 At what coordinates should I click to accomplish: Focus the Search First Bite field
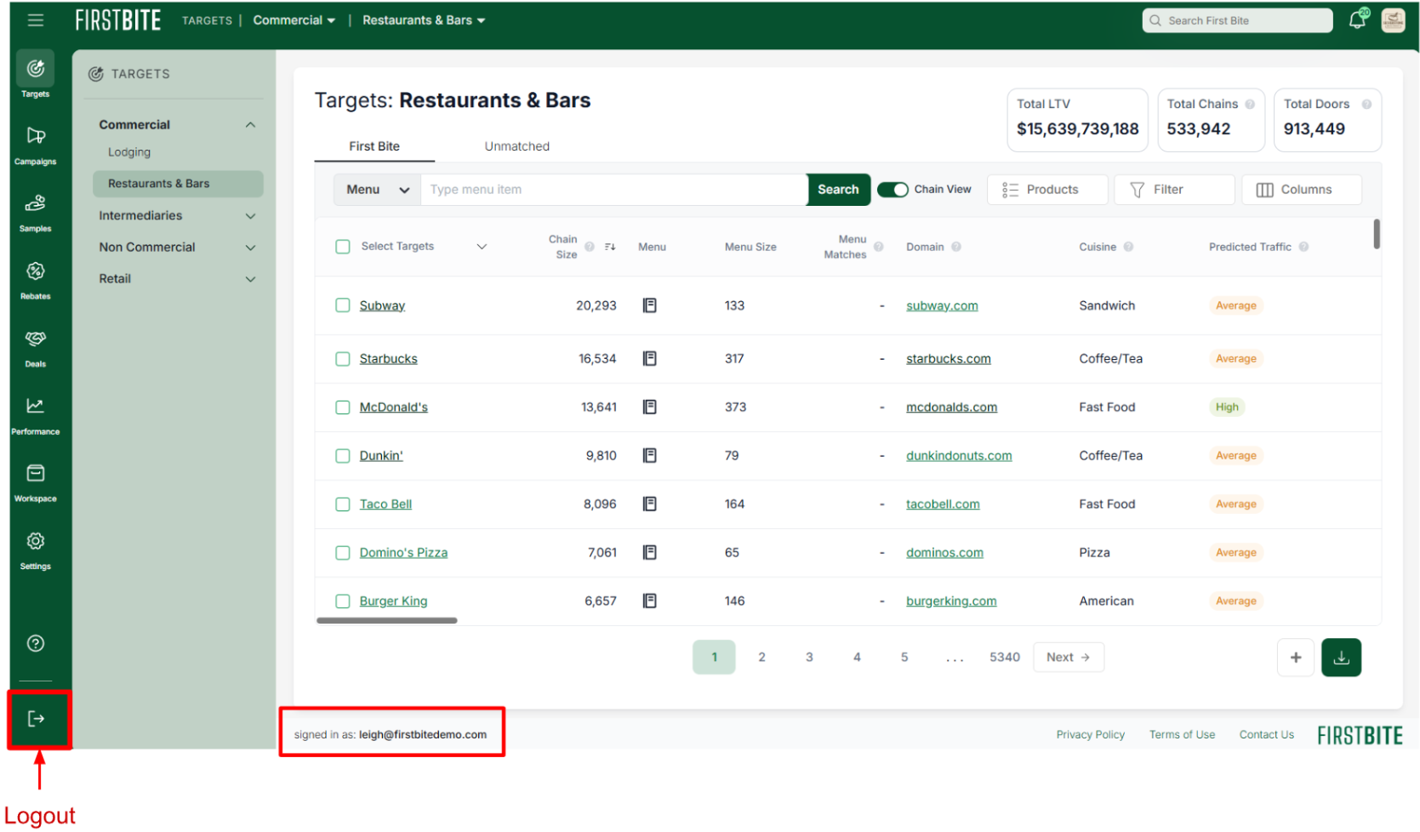[x=1238, y=20]
